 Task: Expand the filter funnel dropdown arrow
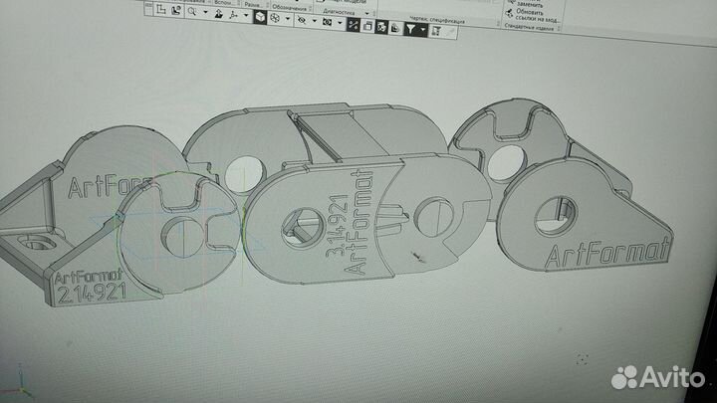[x=422, y=30]
